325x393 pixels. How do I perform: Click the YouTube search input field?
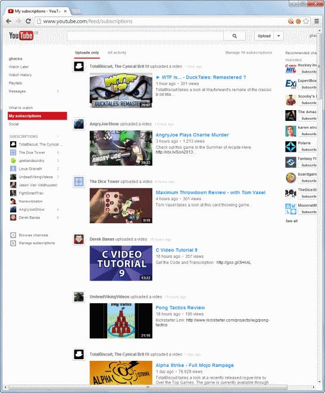[x=145, y=36]
